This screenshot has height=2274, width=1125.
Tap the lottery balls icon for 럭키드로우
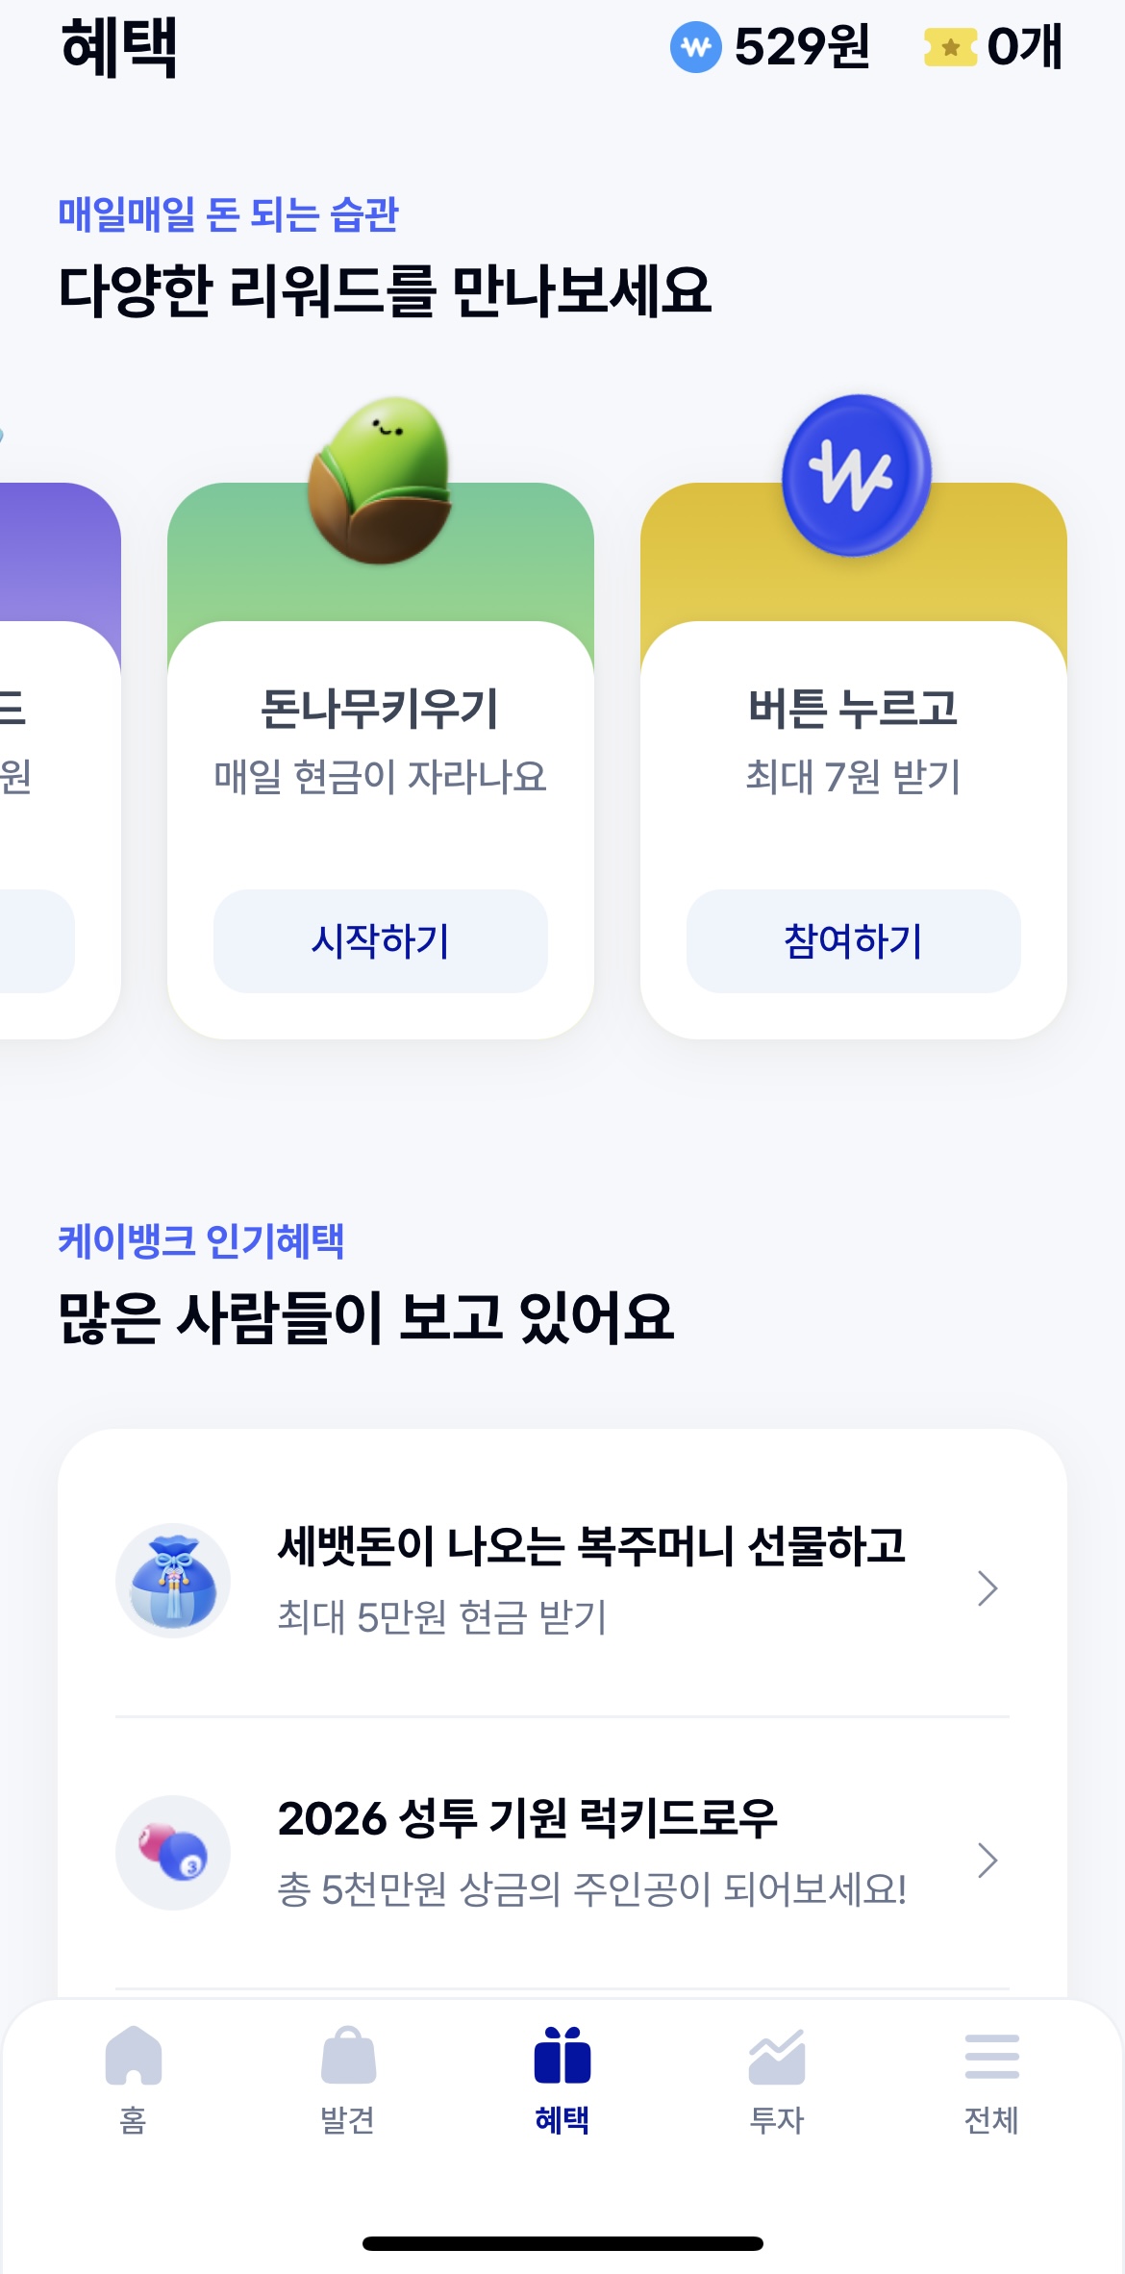(173, 1853)
